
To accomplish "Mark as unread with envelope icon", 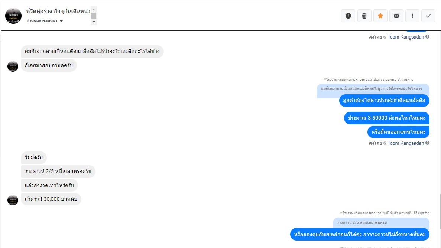I will pyautogui.click(x=396, y=16).
